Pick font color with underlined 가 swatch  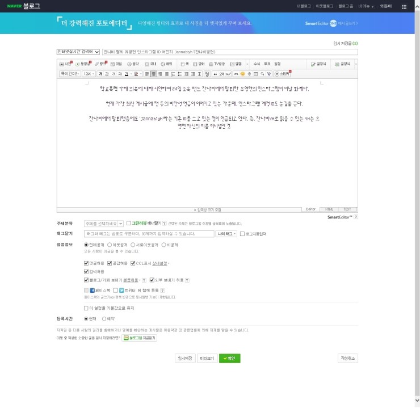(127, 74)
